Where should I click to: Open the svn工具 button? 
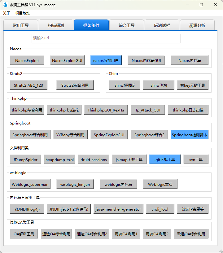[196, 159]
